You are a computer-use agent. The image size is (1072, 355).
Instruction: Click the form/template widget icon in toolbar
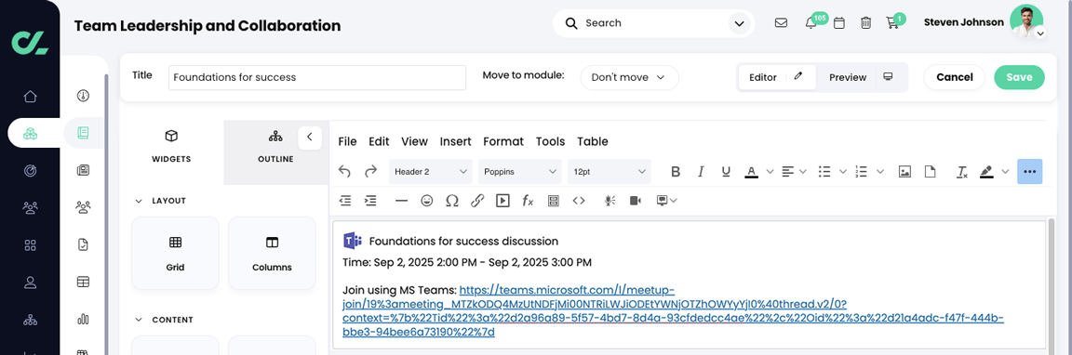click(553, 201)
